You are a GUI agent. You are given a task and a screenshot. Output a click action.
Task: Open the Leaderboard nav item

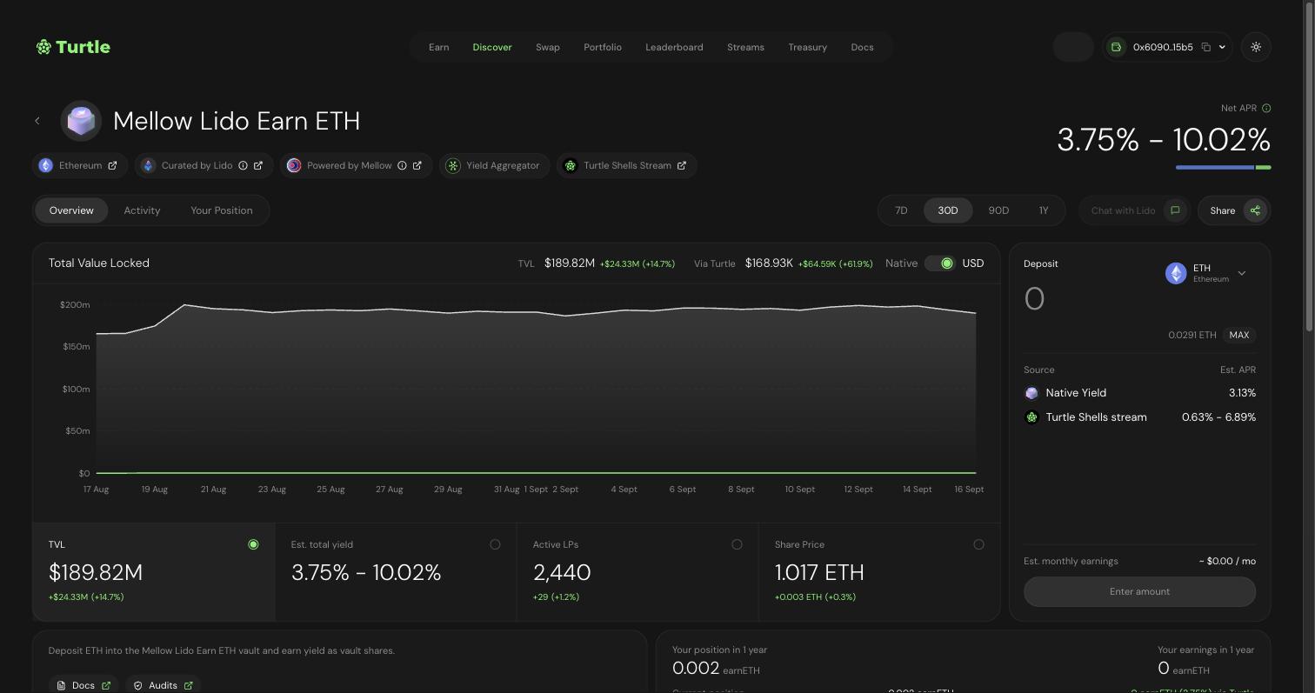click(x=674, y=47)
